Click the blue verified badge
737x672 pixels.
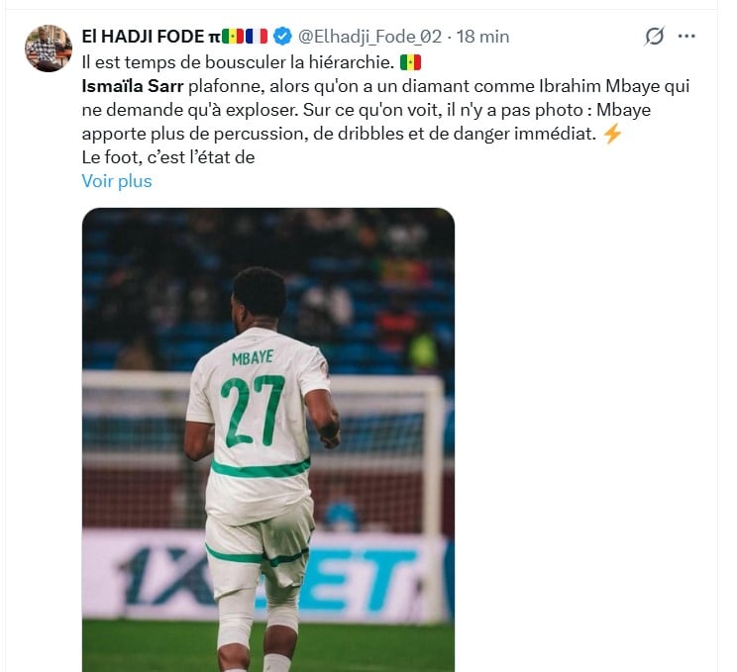tap(282, 37)
